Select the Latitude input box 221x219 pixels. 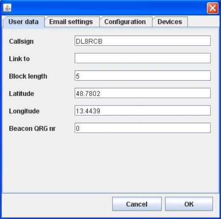pyautogui.click(x=143, y=93)
